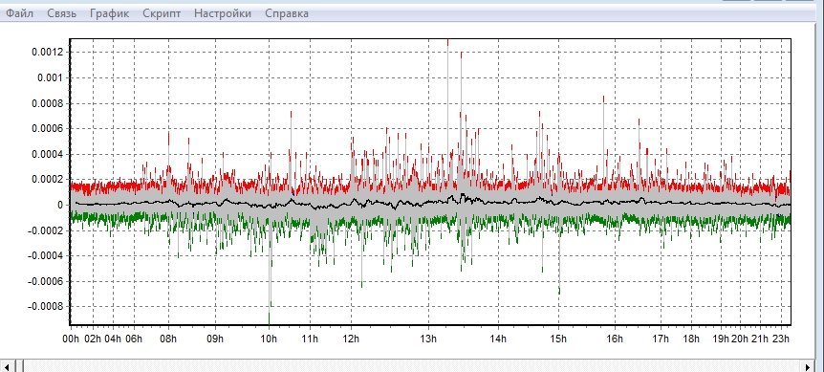This screenshot has height=372, width=824.
Task: Click the 0.0006 y-axis label
Action: coord(48,129)
